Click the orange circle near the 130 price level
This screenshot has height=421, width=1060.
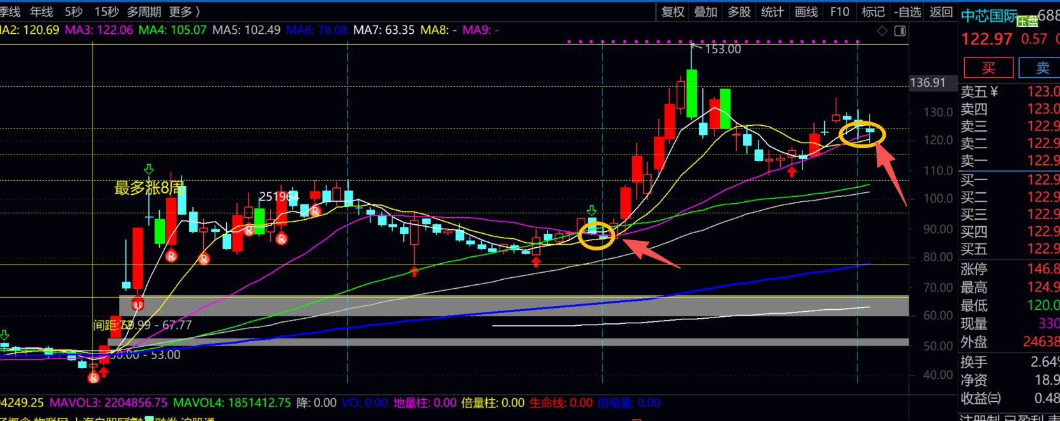click(862, 134)
